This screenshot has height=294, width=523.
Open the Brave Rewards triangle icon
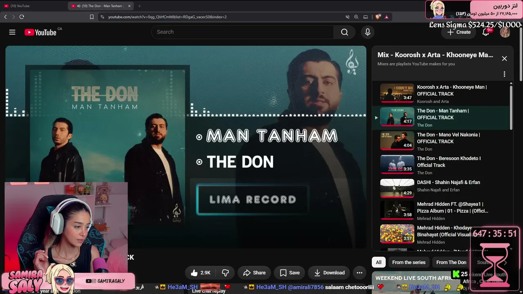tap(386, 17)
